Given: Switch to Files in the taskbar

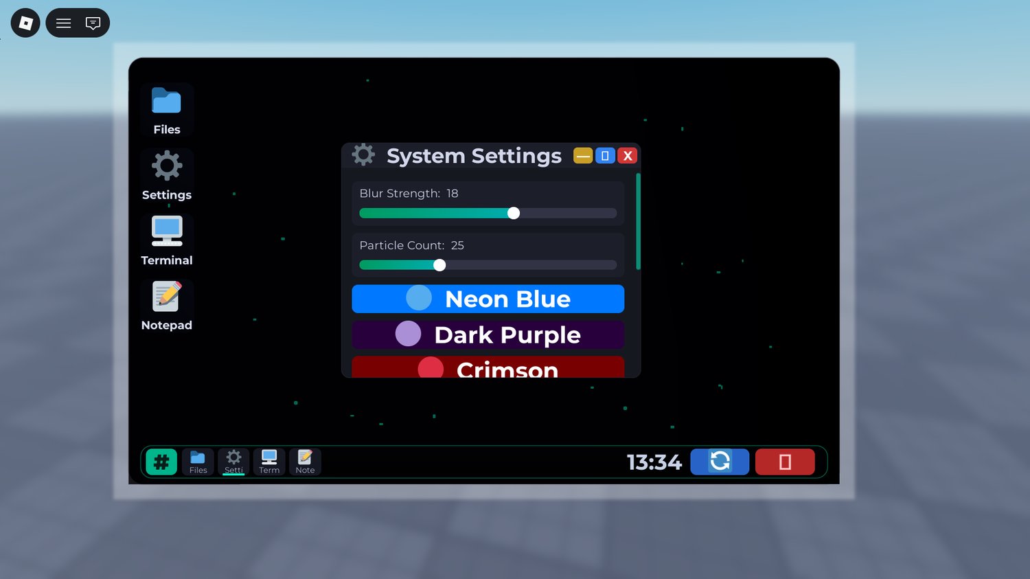Looking at the screenshot, I should [x=198, y=462].
